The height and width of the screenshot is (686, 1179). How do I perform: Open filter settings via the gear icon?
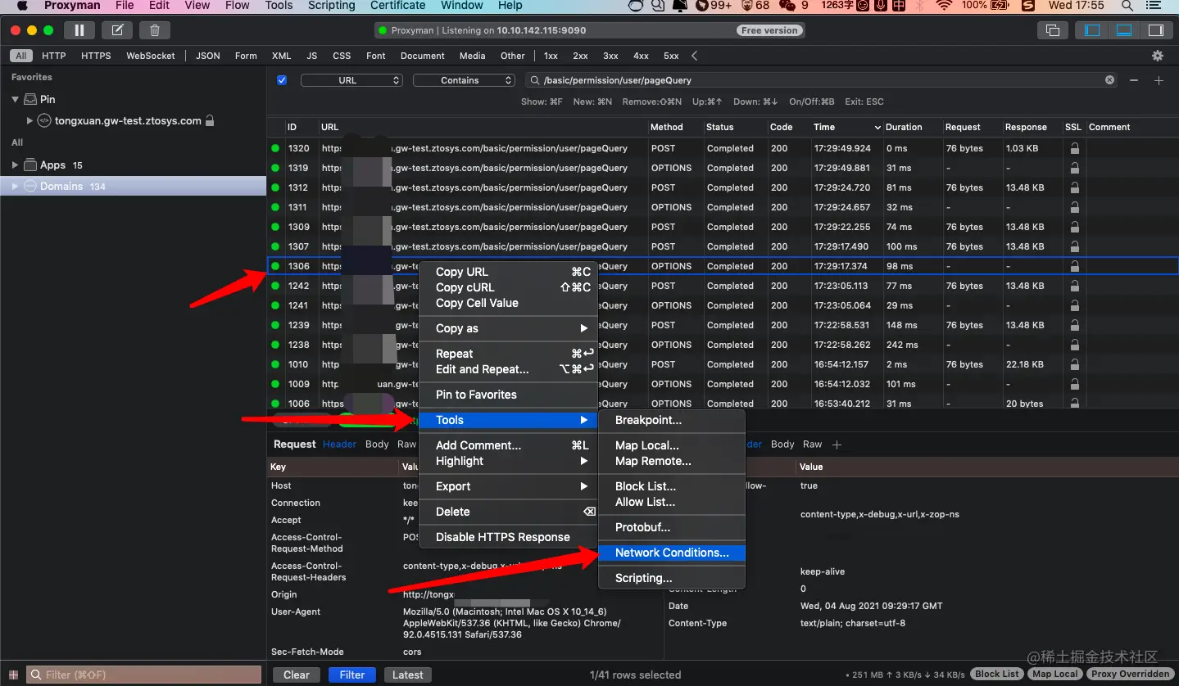pos(1158,56)
